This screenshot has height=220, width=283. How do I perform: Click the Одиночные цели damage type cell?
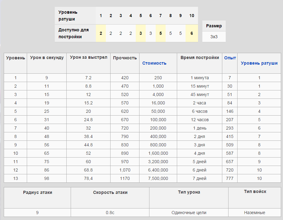[x=189, y=213]
